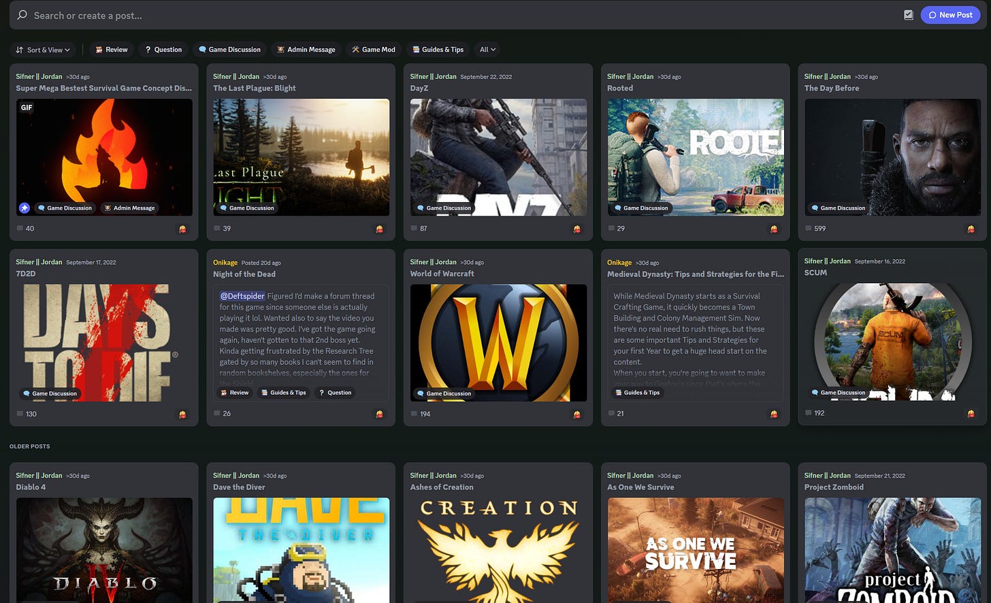The width and height of the screenshot is (991, 603).
Task: Open the Diablo 4 post image
Action: [x=104, y=550]
